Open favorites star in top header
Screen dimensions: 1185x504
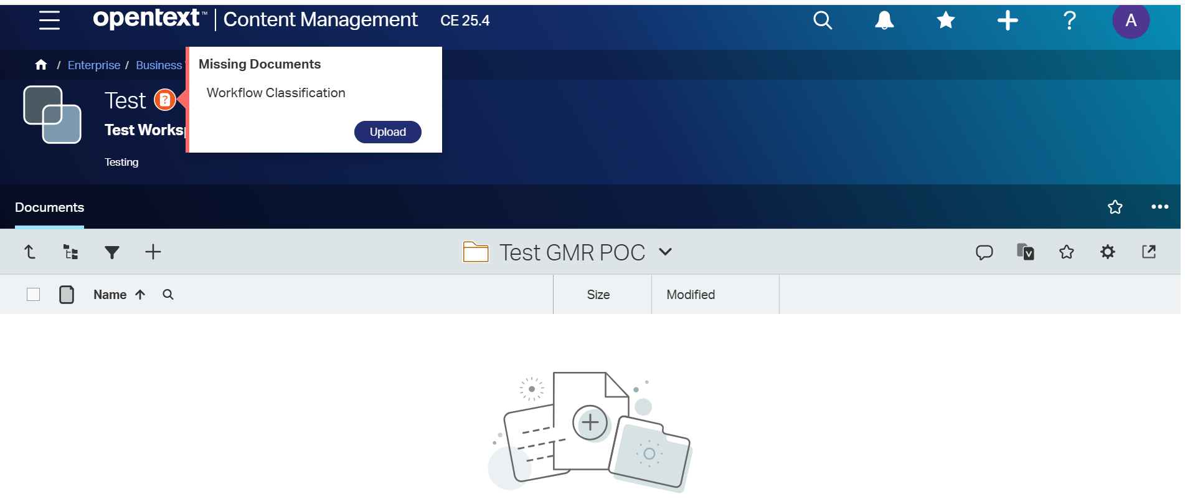(946, 21)
